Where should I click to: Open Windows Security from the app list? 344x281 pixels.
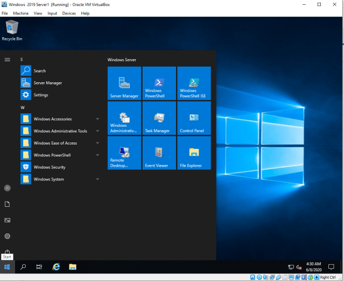(x=49, y=167)
